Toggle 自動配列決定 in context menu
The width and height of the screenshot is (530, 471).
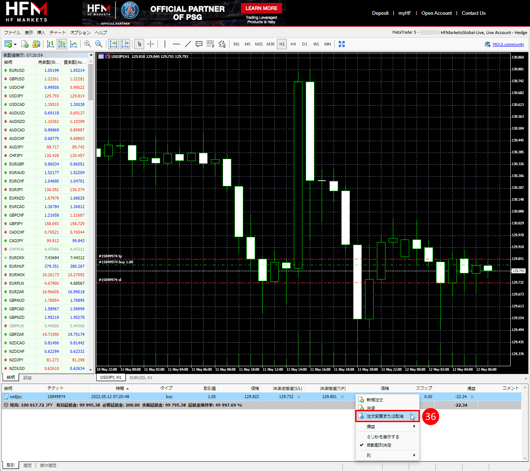(379, 445)
